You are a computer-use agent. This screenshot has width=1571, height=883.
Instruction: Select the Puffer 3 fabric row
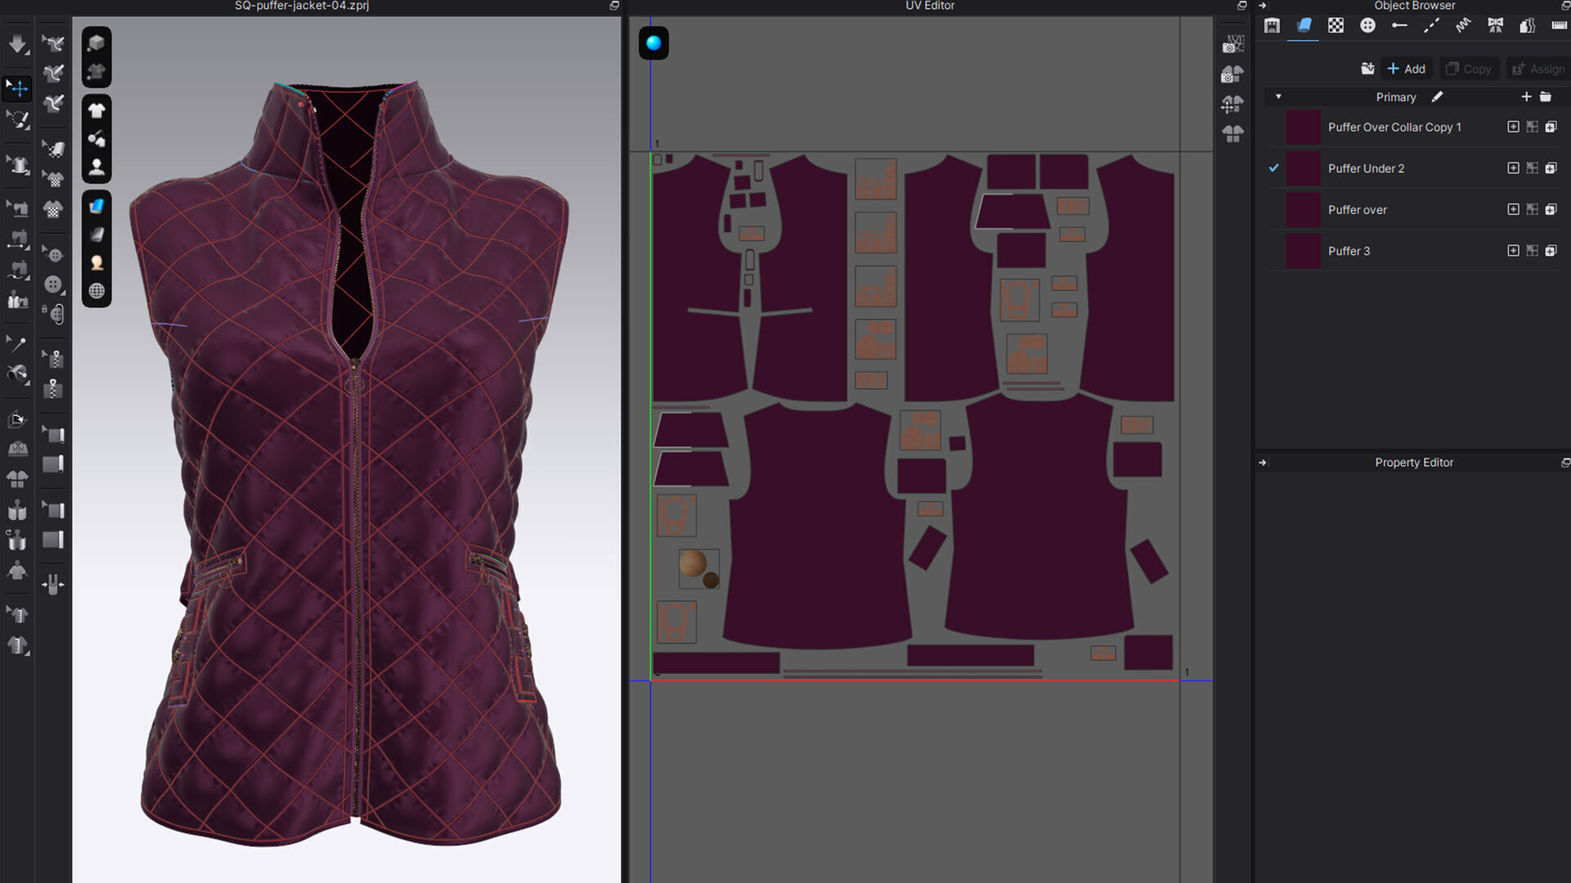coord(1416,250)
